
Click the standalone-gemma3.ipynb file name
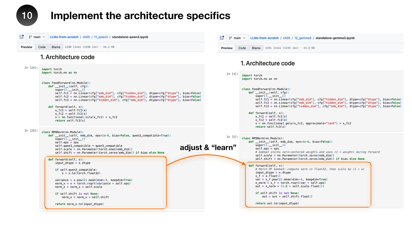pos(335,38)
